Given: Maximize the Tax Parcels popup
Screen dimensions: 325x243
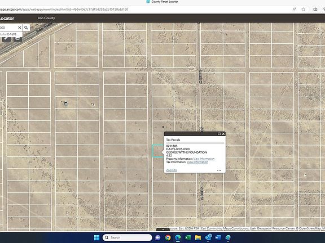Looking at the screenshot, I should [219, 134].
